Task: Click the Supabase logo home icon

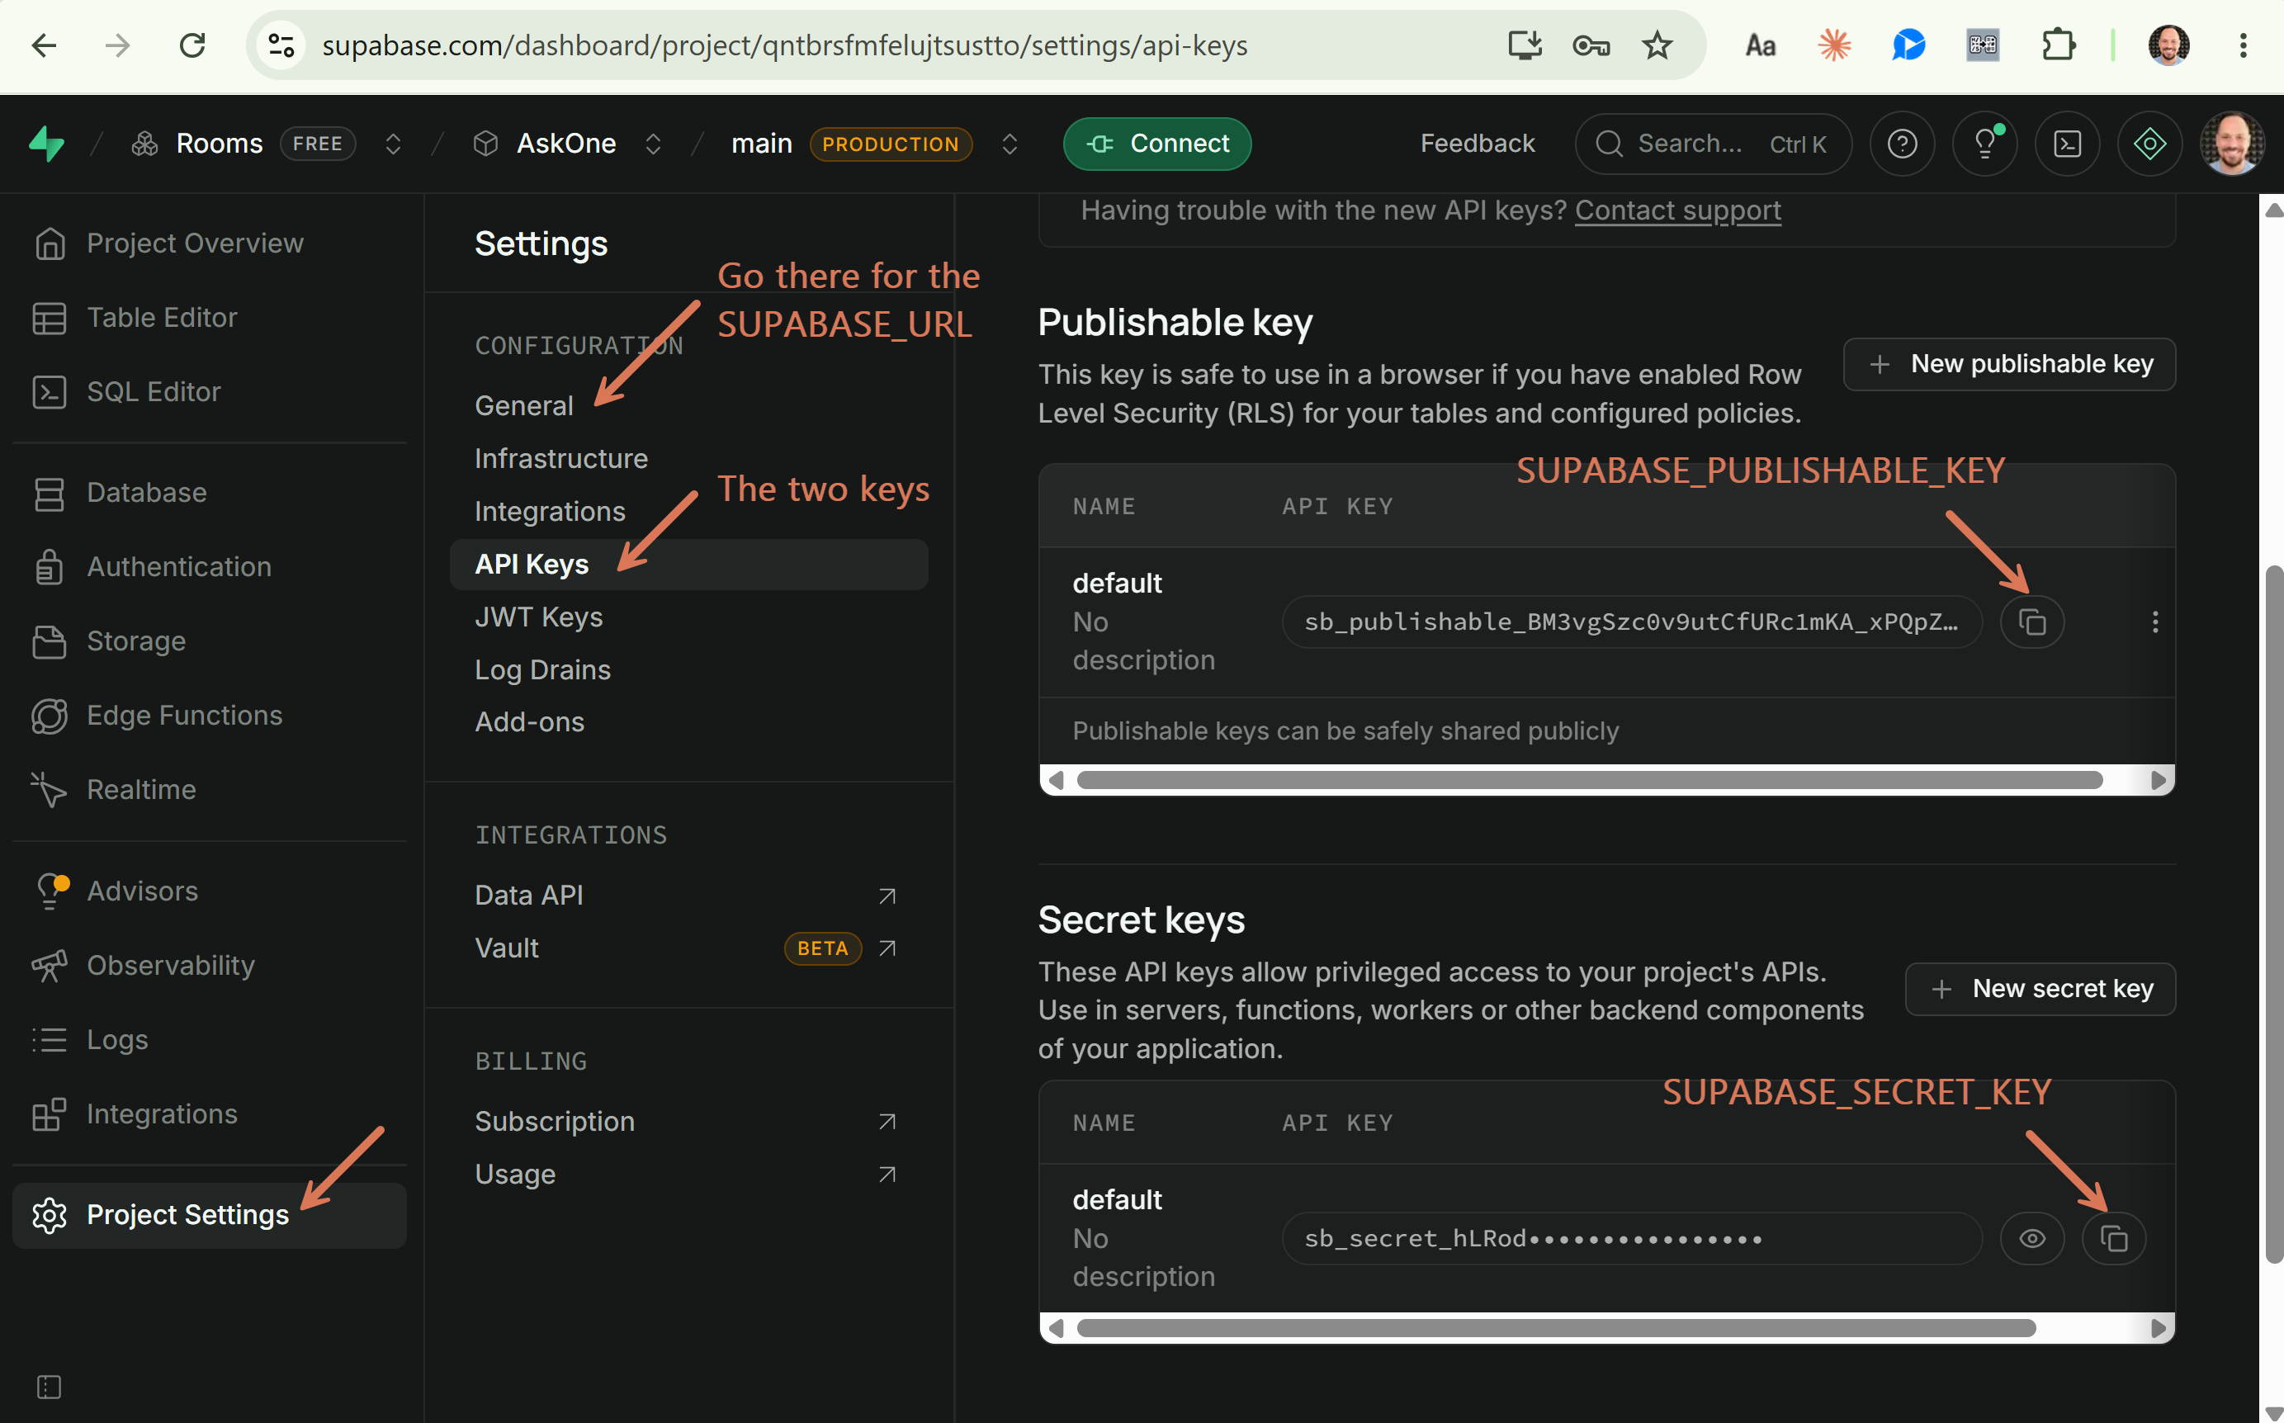Action: [x=46, y=143]
